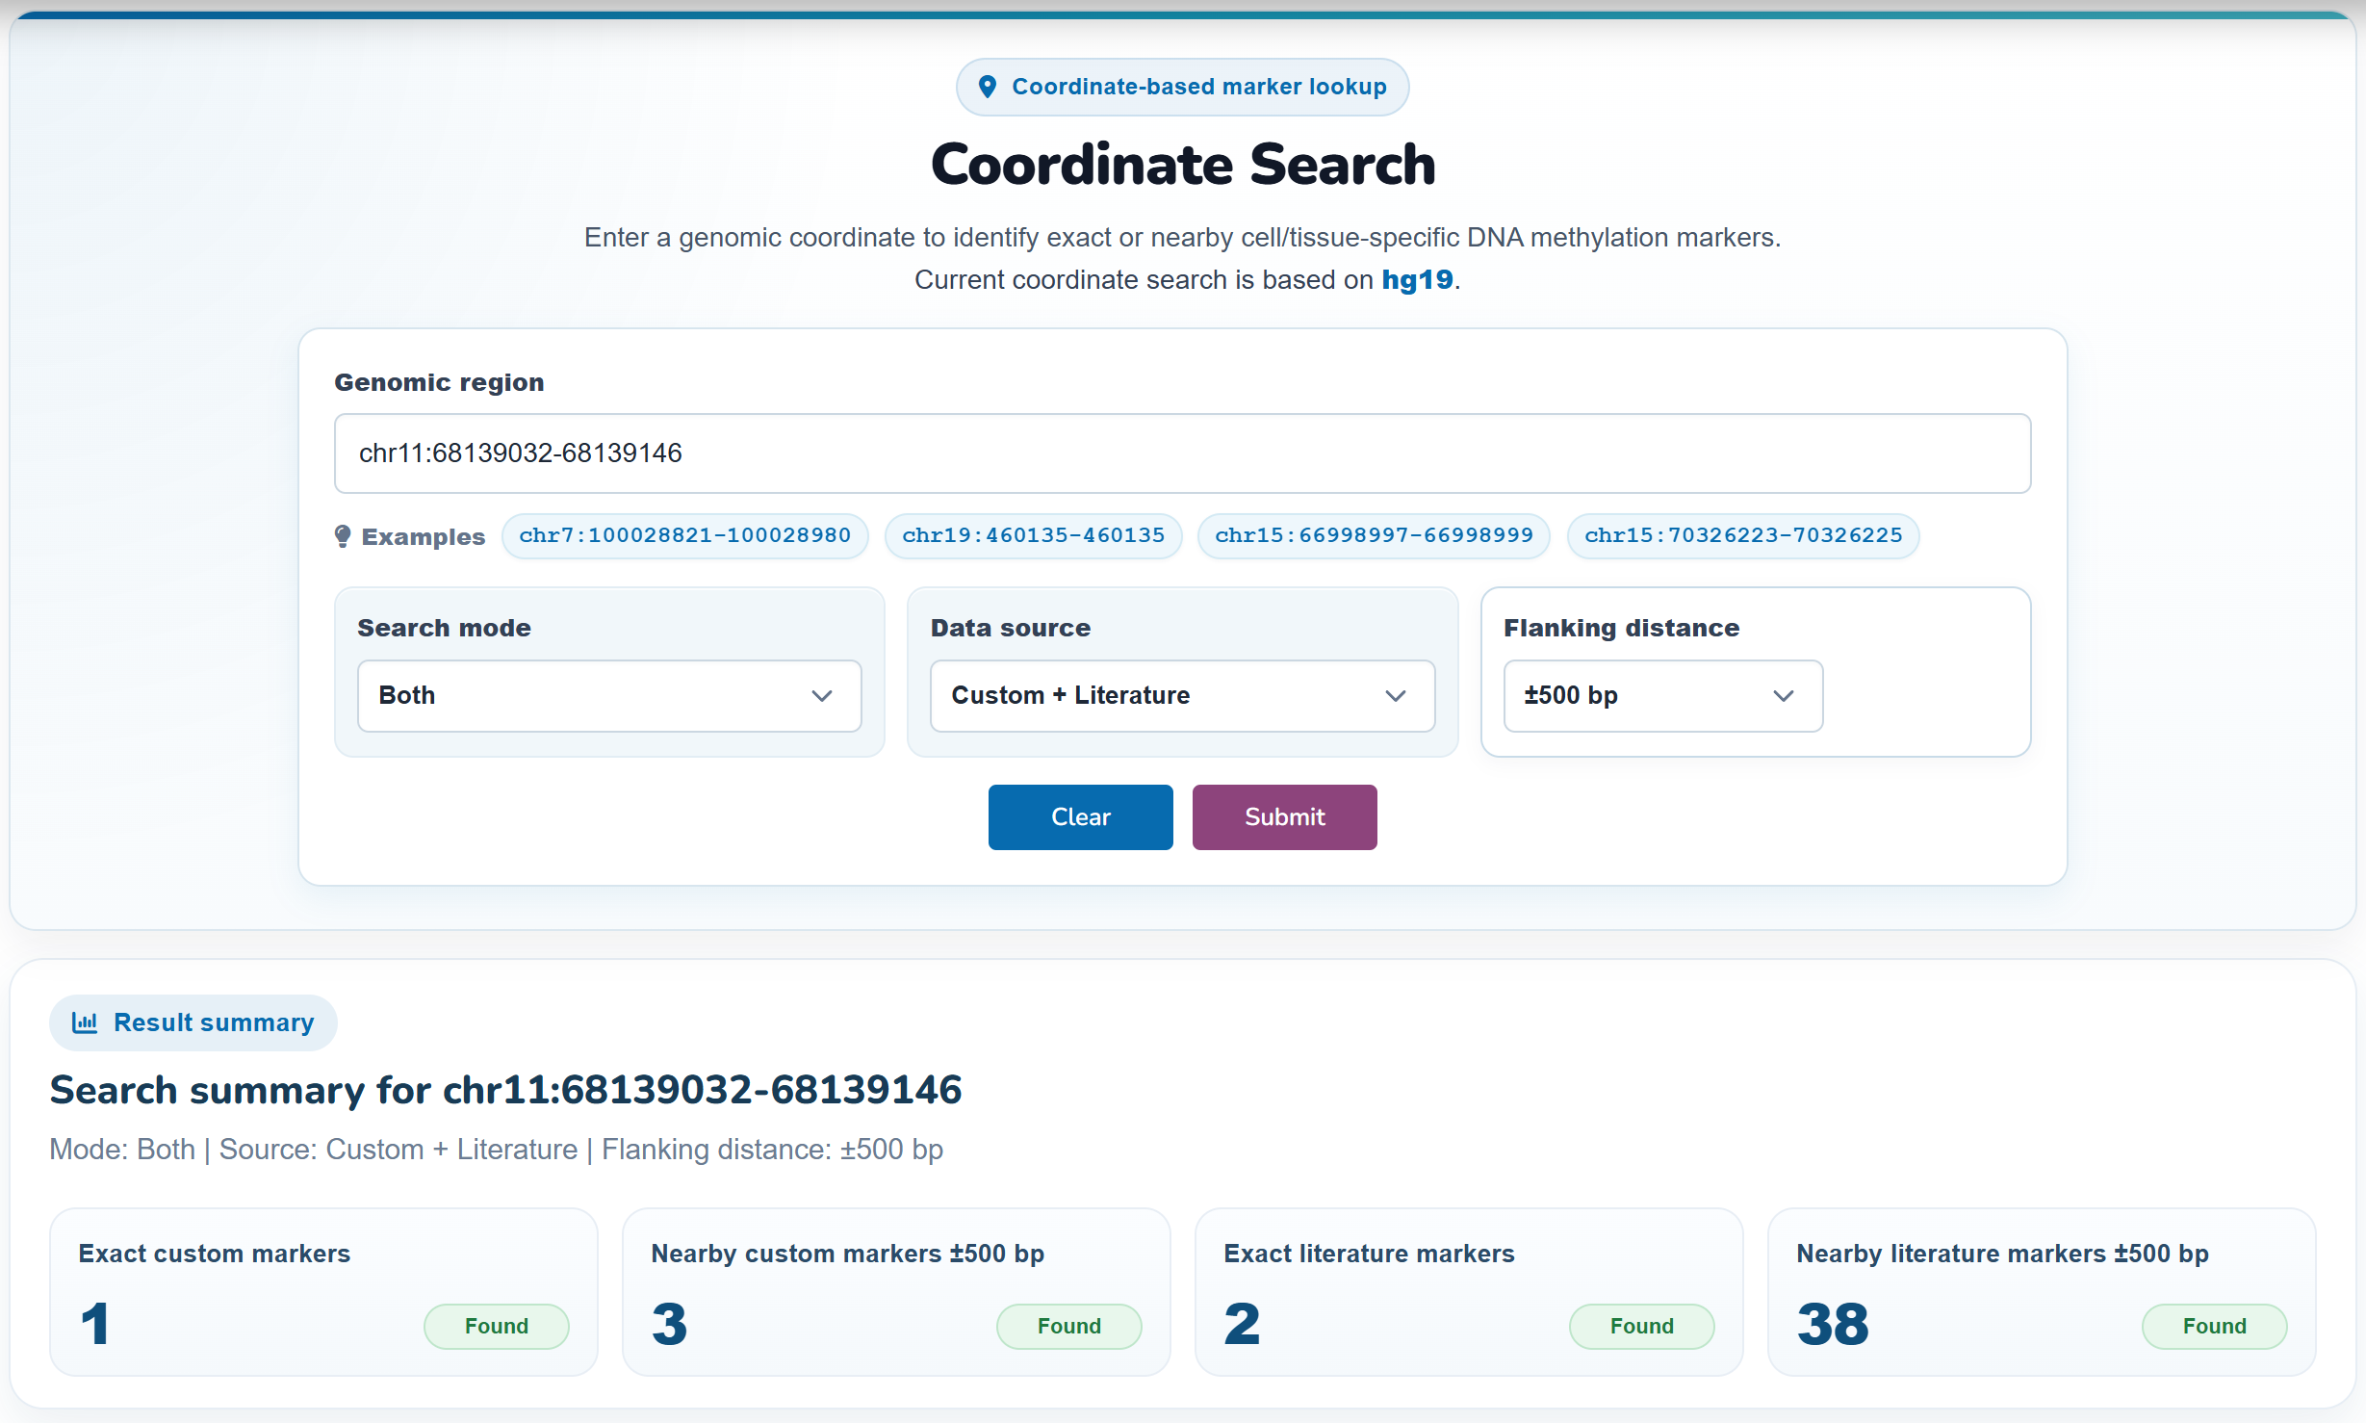Screen dimensions: 2366x1423
Task: Click the Nearby literature markers ±500 bp card
Action: tap(2042, 1292)
